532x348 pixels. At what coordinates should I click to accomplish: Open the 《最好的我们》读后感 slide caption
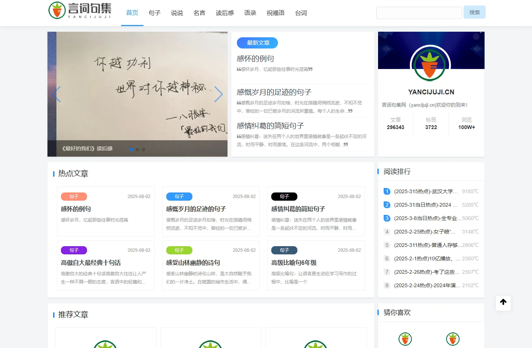tap(87, 148)
